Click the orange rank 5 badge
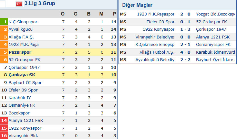The width and height of the screenshot is (237, 139). (4, 52)
